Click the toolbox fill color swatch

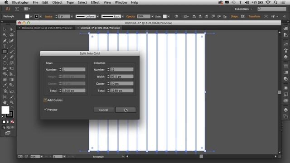click(x=5, y=110)
